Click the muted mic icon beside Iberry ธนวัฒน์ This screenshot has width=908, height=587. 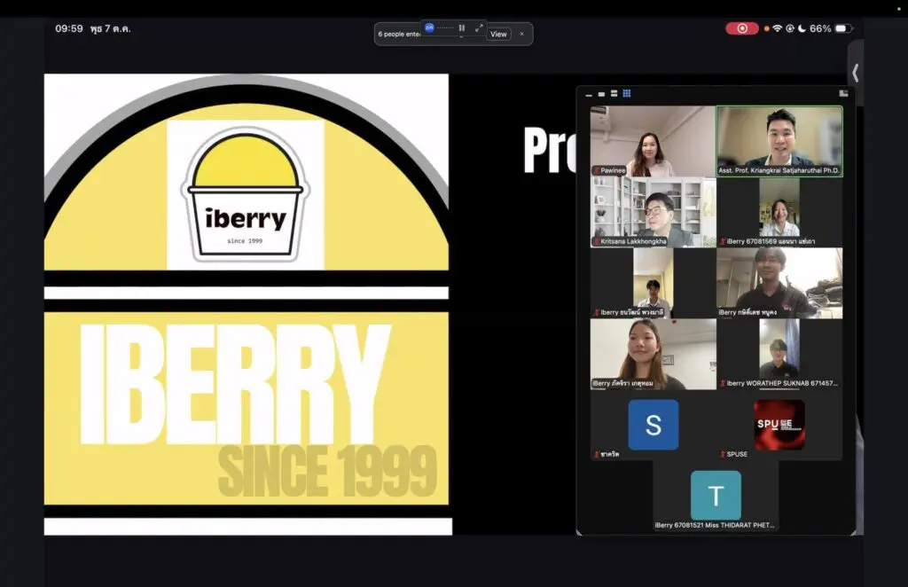coord(596,313)
